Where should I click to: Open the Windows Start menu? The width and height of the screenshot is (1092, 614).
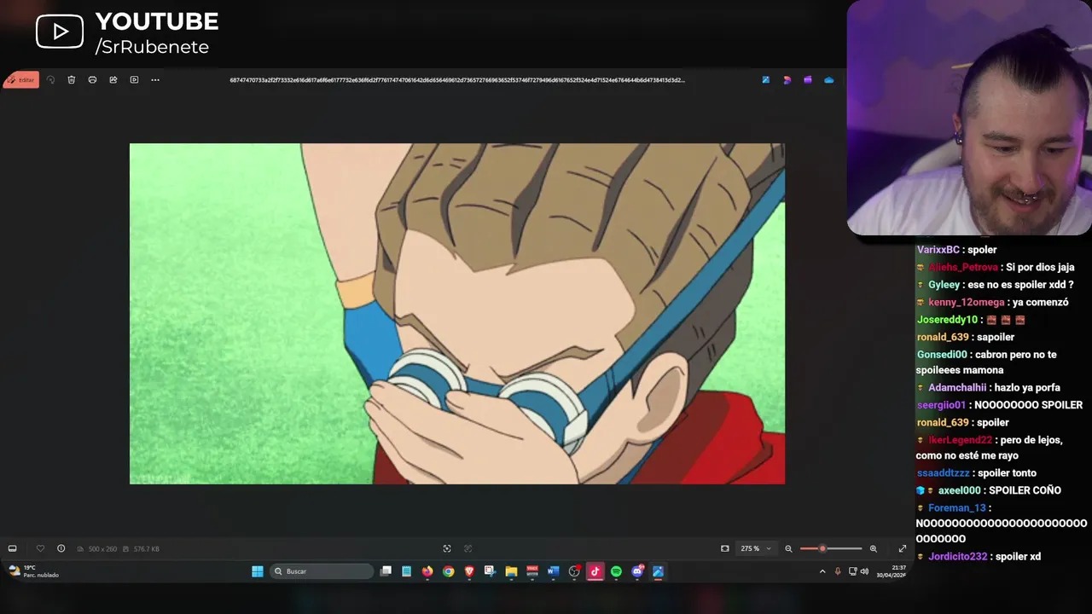tap(258, 571)
